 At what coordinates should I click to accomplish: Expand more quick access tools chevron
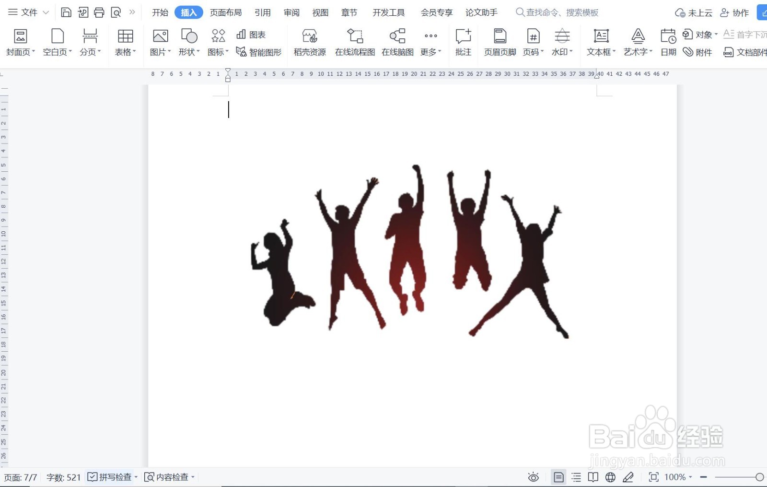(132, 12)
